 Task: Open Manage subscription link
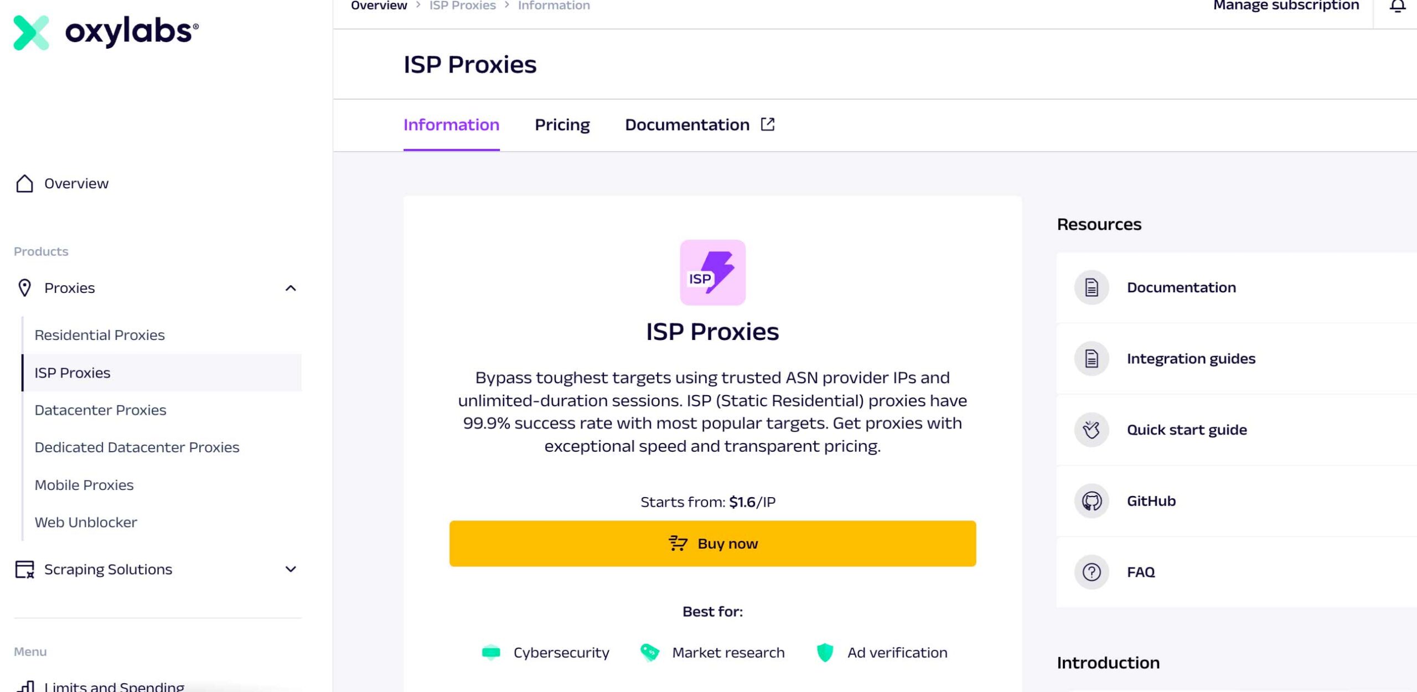pos(1286,6)
